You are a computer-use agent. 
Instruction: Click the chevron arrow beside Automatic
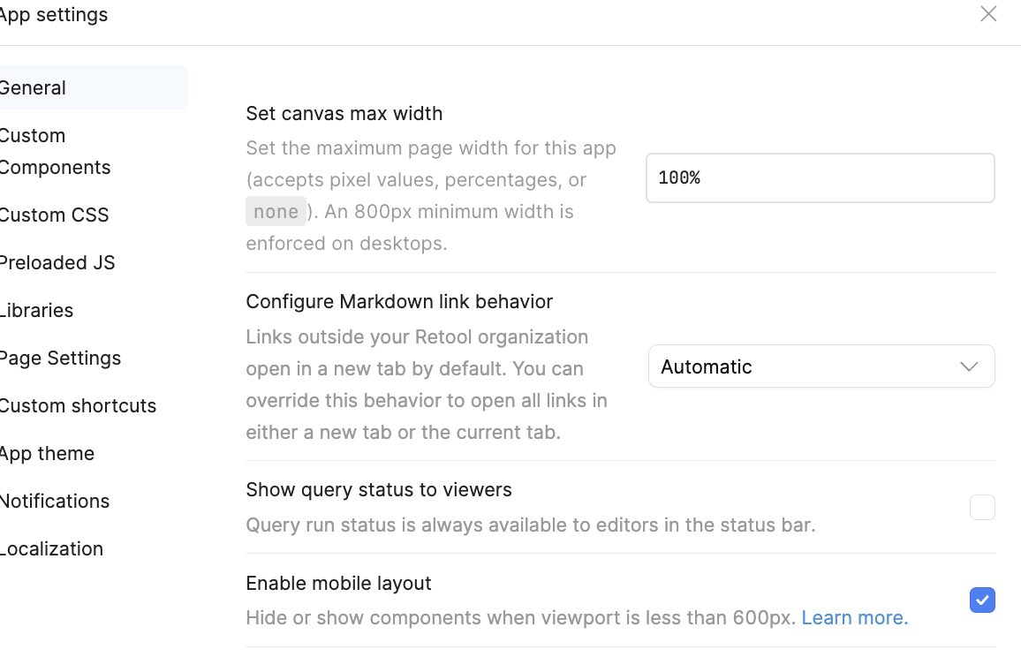pos(969,366)
